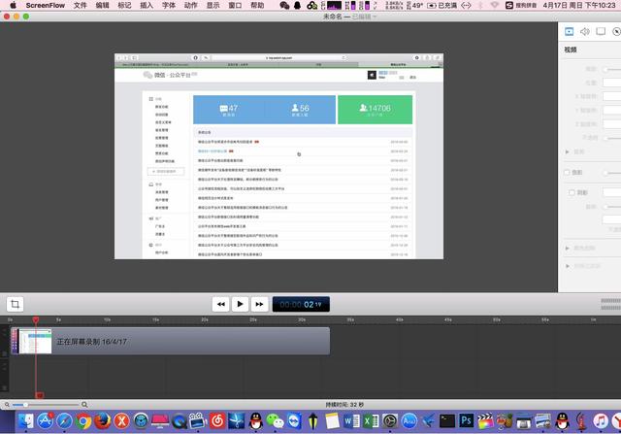Open the 编辑 menu

(102, 6)
